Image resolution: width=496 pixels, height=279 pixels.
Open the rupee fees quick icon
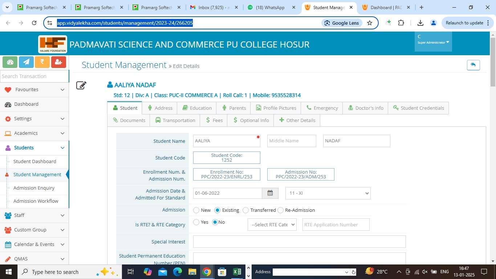42,62
